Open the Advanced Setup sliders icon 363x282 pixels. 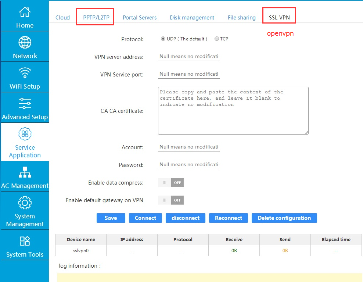click(25, 103)
